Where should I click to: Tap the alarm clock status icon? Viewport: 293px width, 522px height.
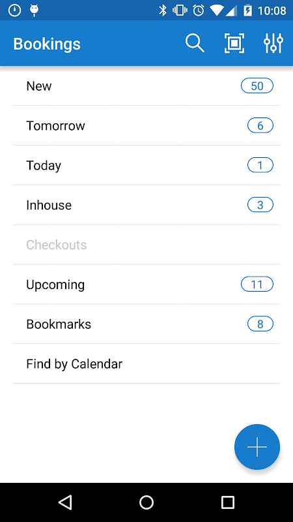pyautogui.click(x=199, y=10)
